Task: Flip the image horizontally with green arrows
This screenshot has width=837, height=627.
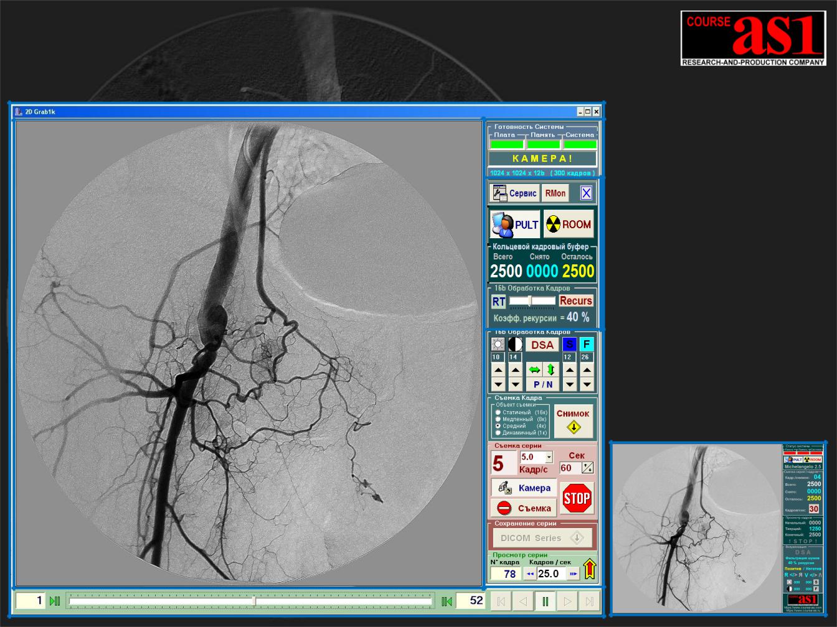Action: (534, 369)
